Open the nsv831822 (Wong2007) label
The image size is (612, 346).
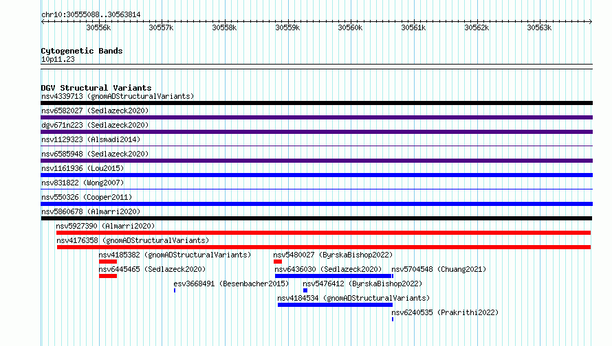83,183
